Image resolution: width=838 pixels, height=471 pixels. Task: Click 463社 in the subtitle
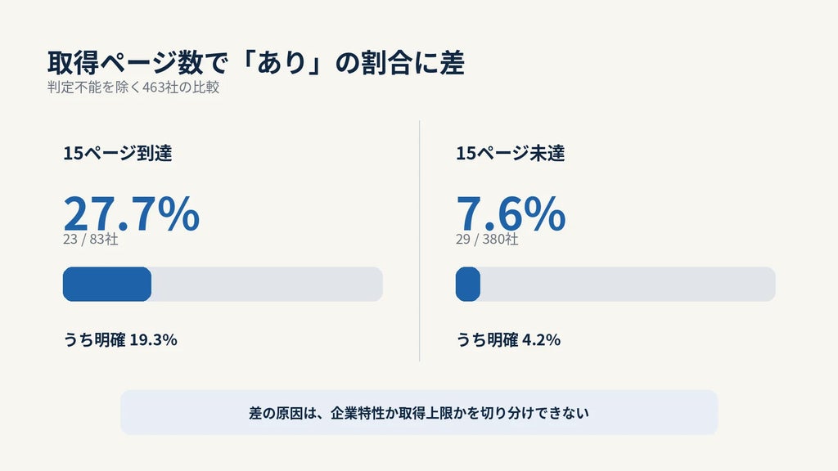tap(160, 87)
